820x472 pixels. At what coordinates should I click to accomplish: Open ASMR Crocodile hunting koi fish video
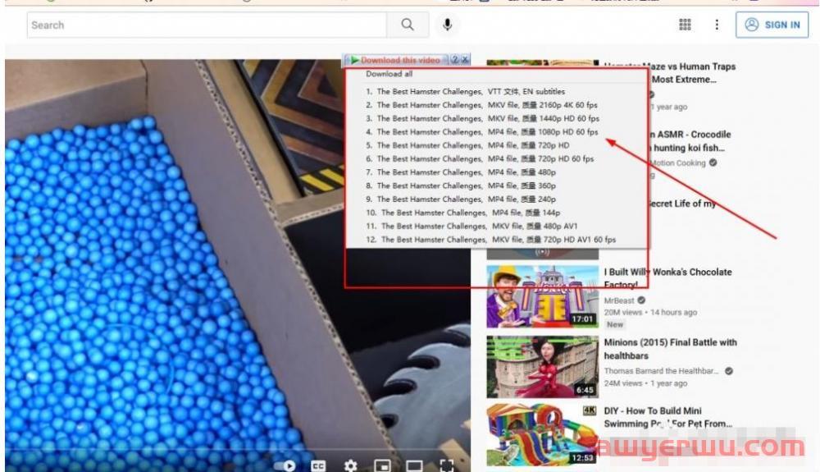tap(690, 140)
